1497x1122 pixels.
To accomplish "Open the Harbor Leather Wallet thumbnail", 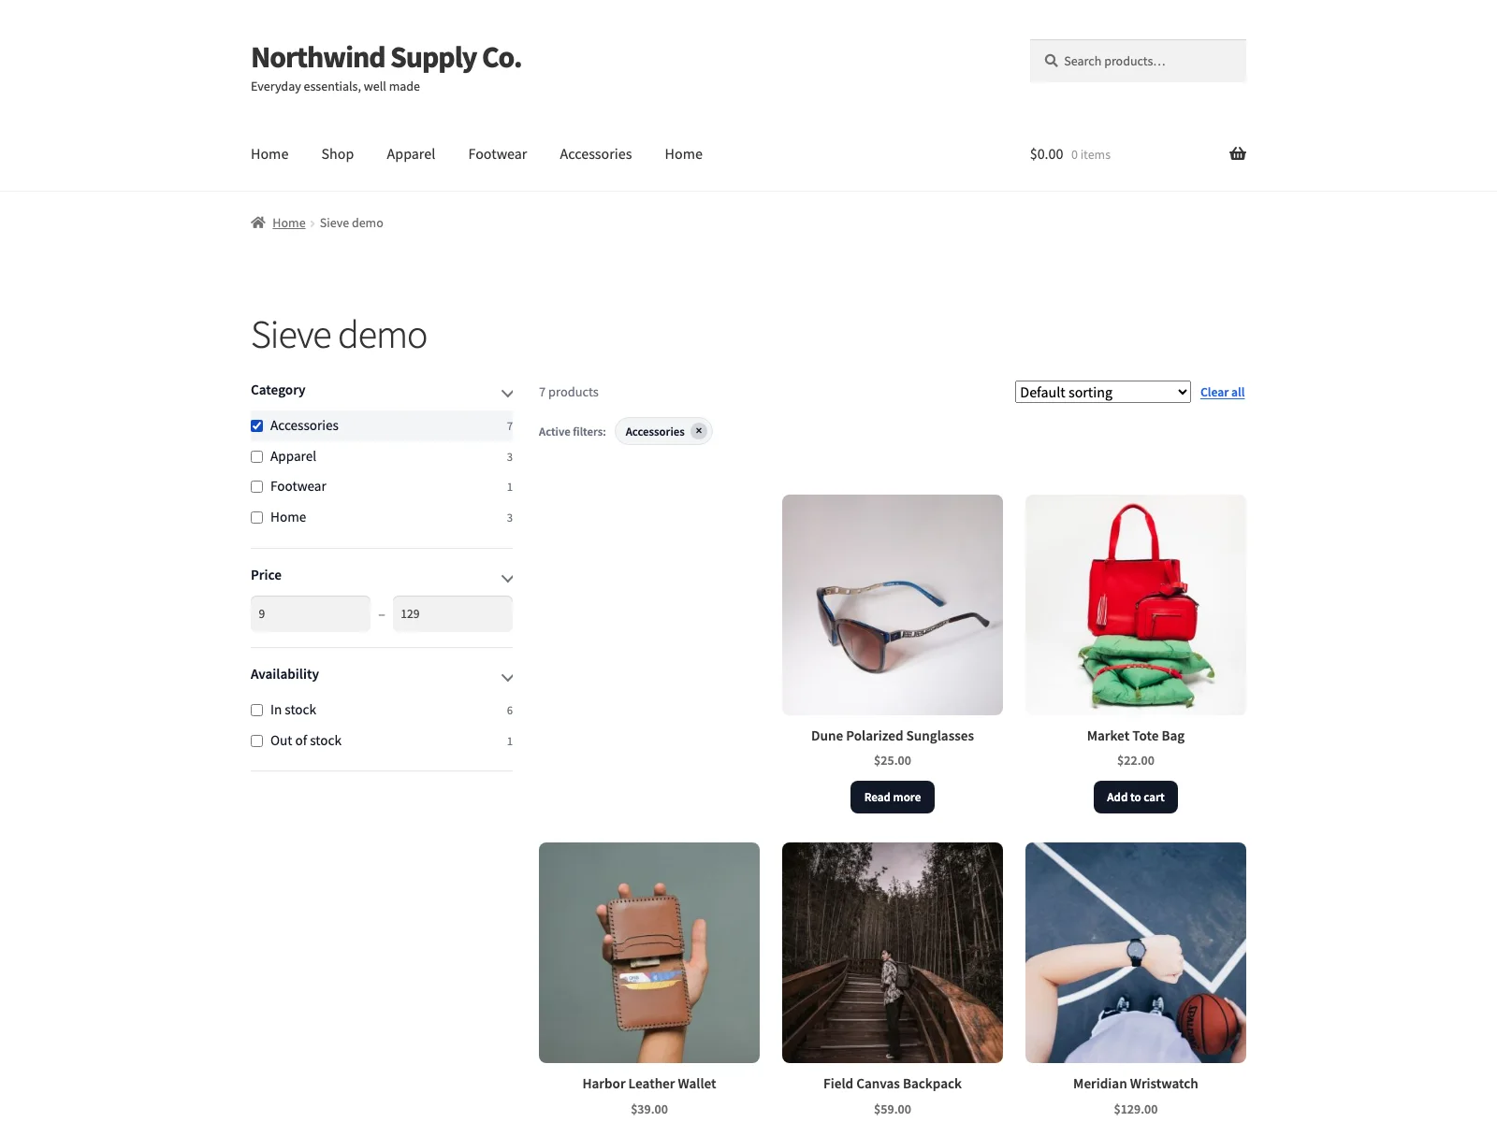I will [649, 953].
